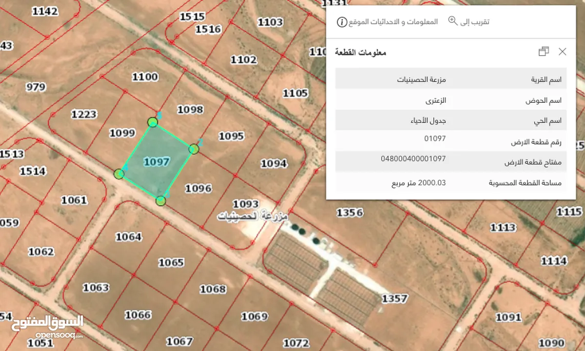Image resolution: width=585 pixels, height=351 pixels.
Task: Select parcel 1067 on the map
Action: click(180, 341)
